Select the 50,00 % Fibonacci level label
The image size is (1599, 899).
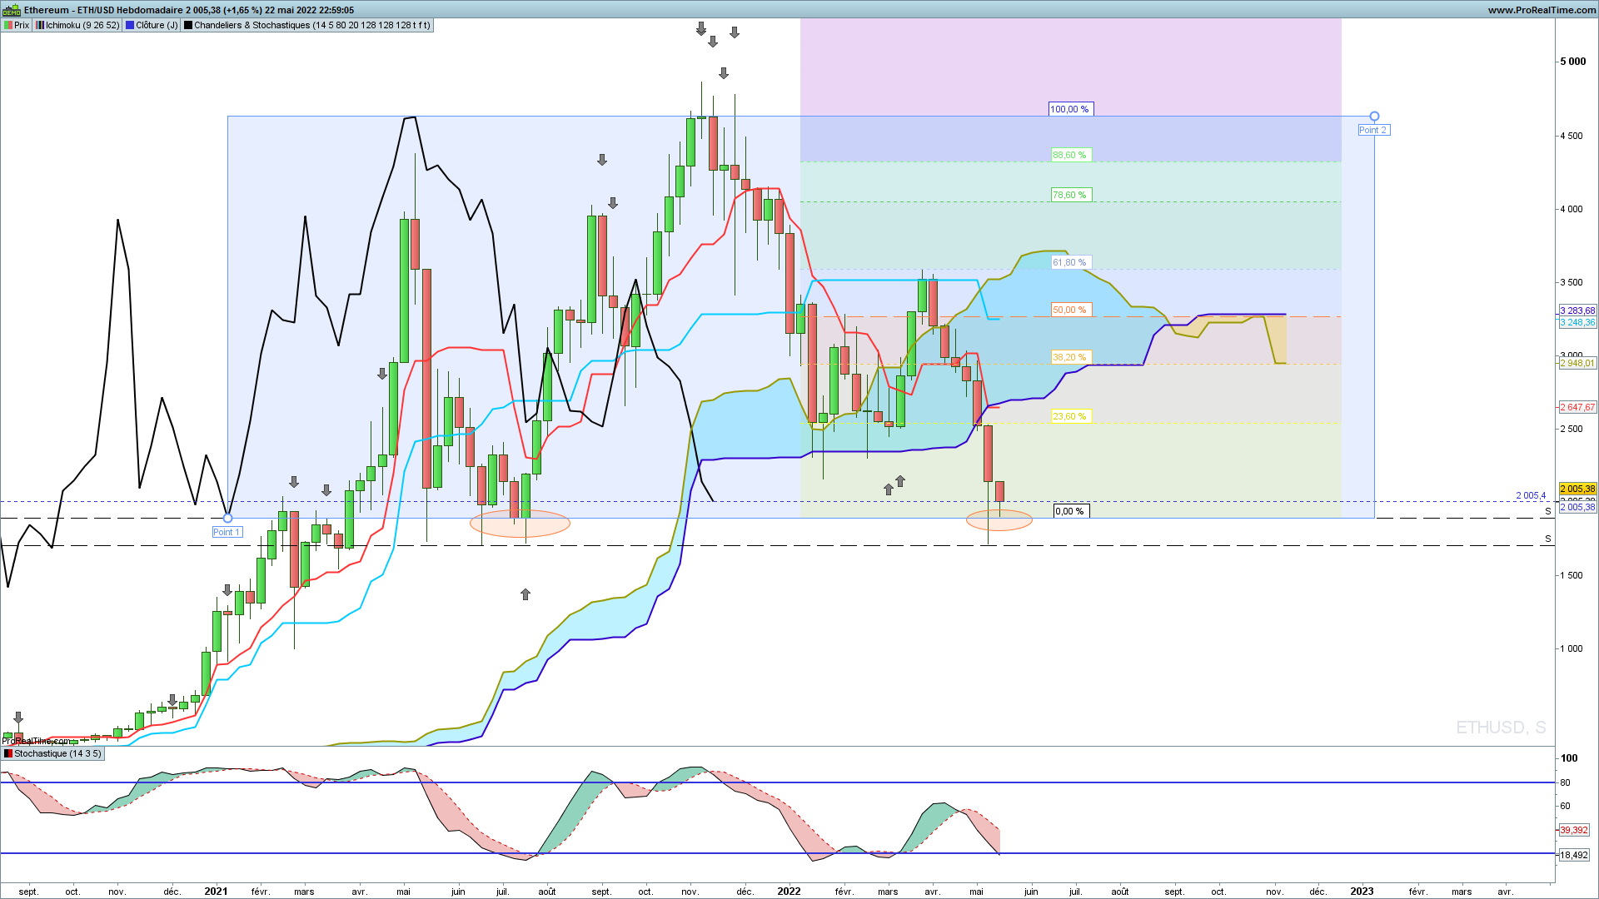coord(1070,310)
